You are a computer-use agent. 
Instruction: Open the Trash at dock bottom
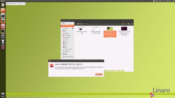coord(3,95)
